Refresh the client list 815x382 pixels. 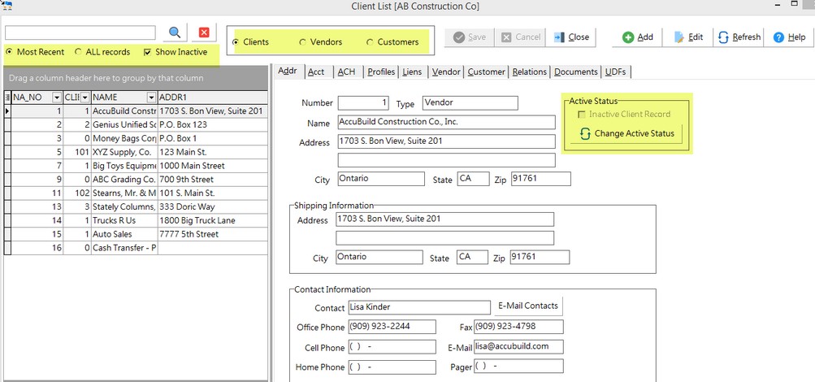tap(739, 37)
